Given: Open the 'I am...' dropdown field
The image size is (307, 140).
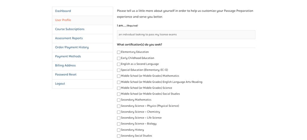Looking at the screenshot, I should tap(186, 35).
